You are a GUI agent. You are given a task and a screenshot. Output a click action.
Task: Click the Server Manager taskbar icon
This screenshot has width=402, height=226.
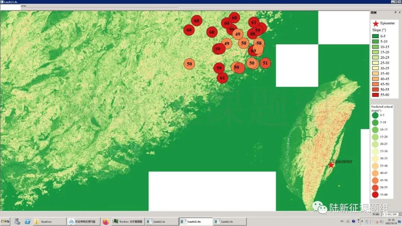coord(17,222)
